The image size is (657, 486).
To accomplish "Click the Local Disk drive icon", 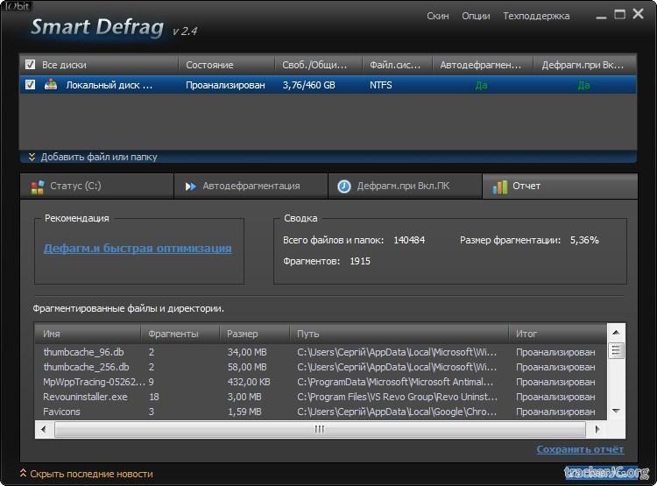I will coord(52,85).
